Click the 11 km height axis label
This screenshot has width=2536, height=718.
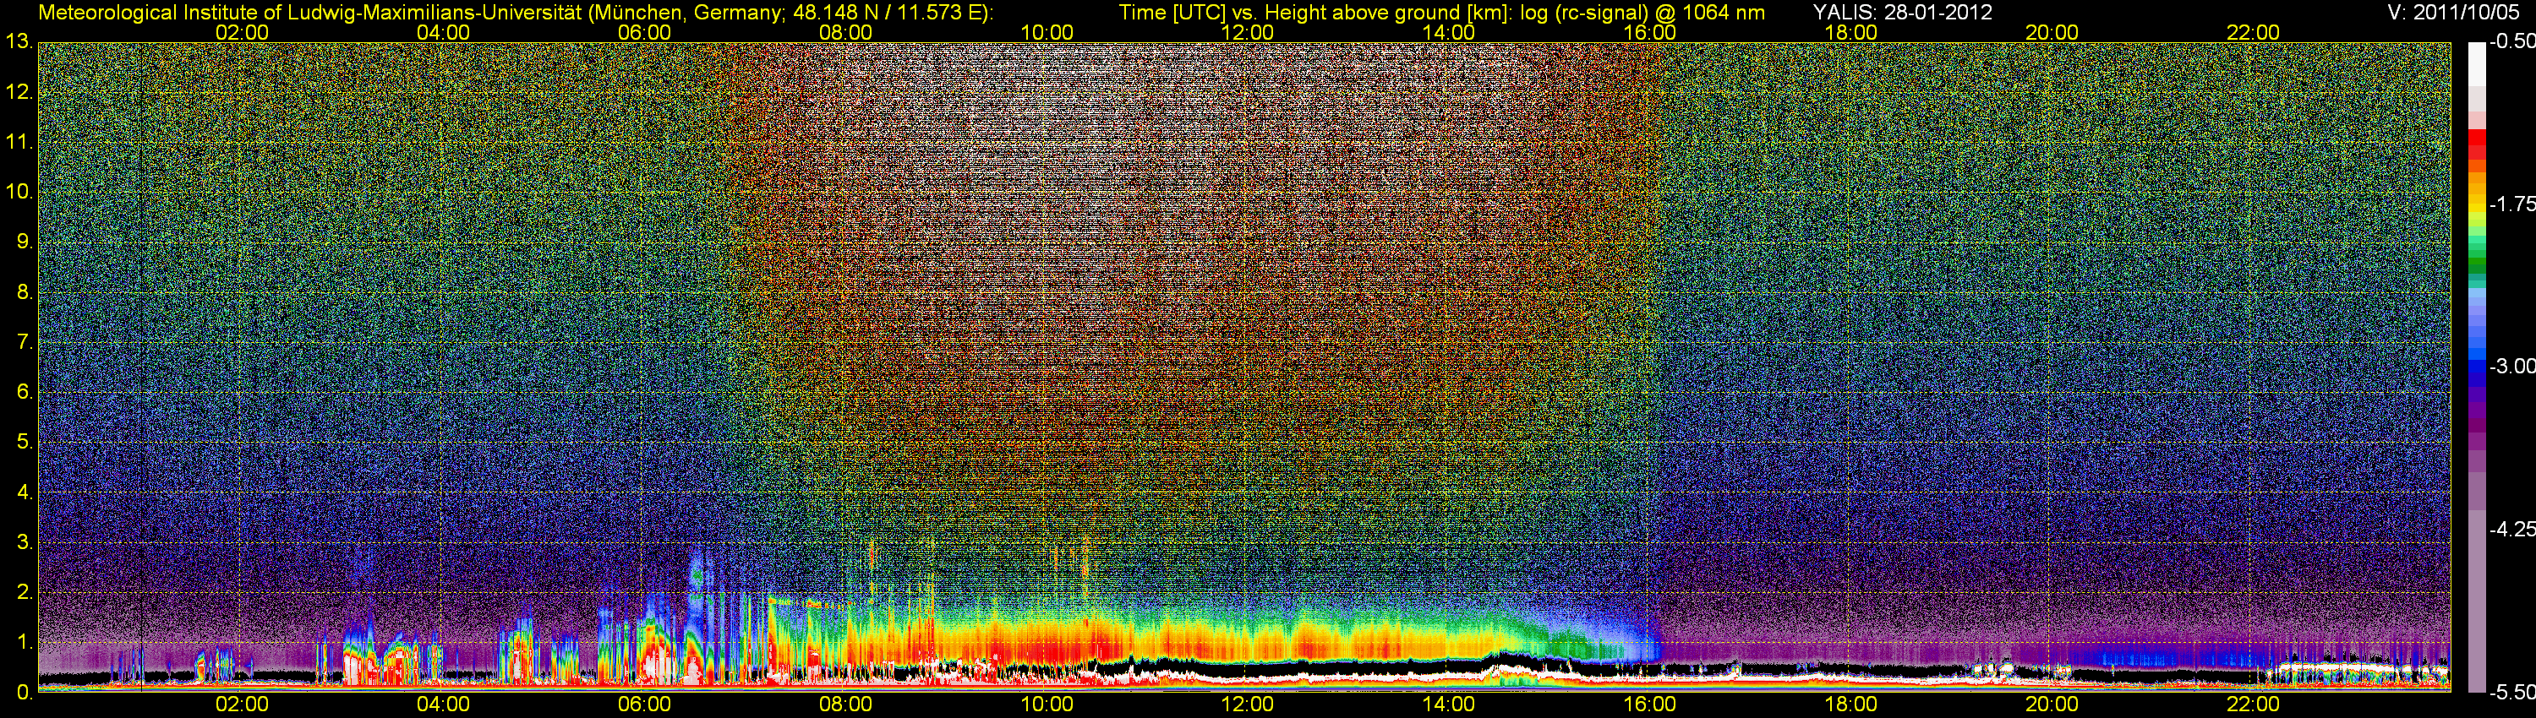(x=19, y=143)
